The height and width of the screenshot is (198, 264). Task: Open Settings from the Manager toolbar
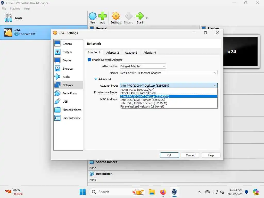pos(116,18)
